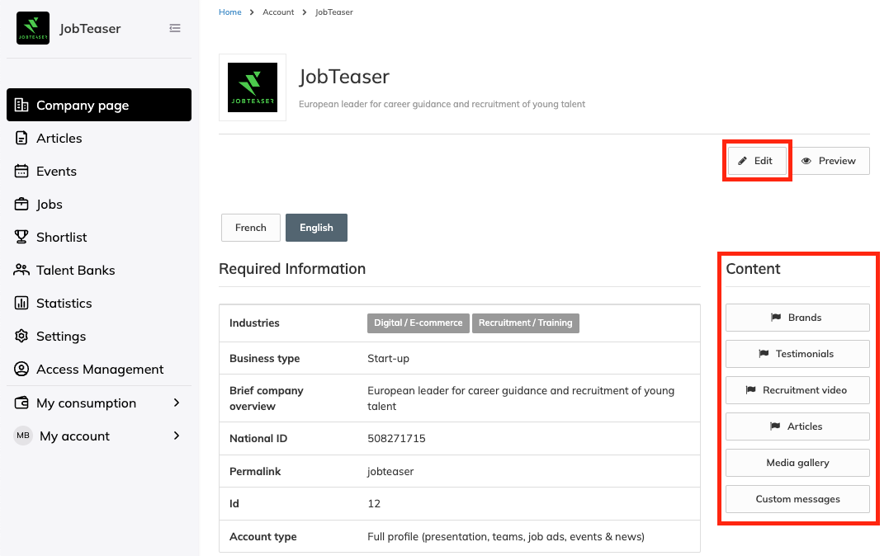The height and width of the screenshot is (556, 889).
Task: Open the Events section
Action: (x=99, y=171)
